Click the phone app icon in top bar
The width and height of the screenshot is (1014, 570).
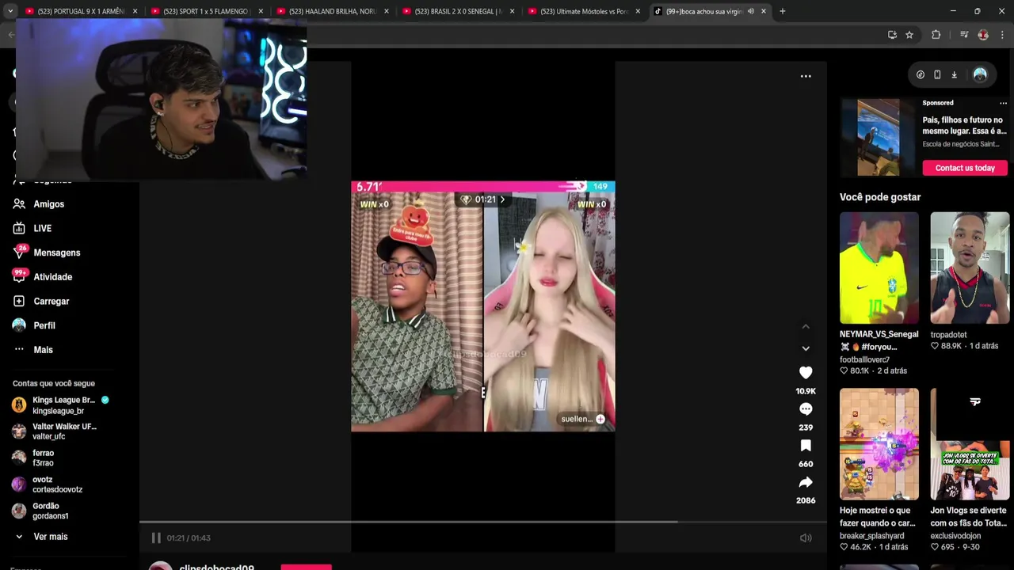click(937, 74)
